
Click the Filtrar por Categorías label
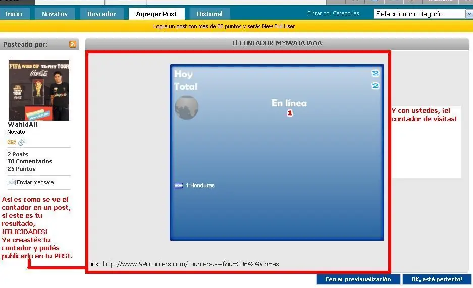334,13
